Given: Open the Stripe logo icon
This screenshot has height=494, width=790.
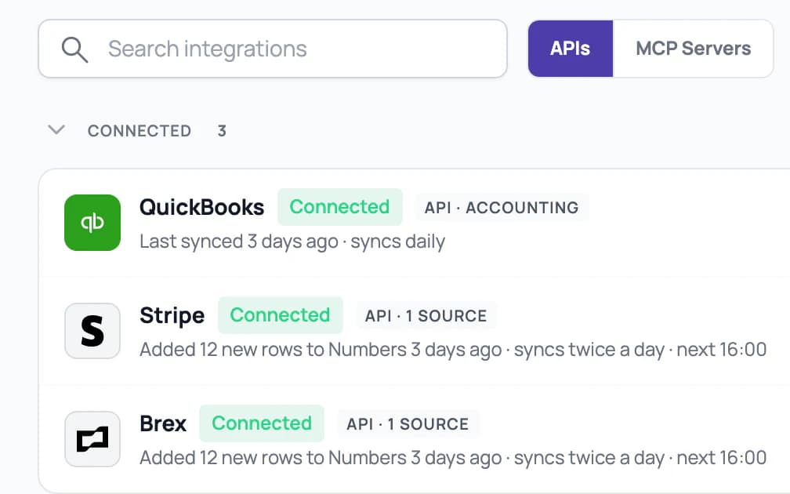Looking at the screenshot, I should click(92, 331).
